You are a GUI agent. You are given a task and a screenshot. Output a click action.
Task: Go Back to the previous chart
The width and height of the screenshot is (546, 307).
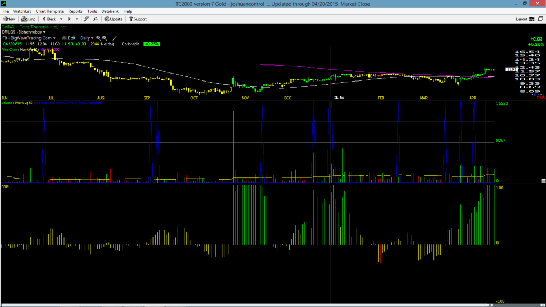point(49,19)
